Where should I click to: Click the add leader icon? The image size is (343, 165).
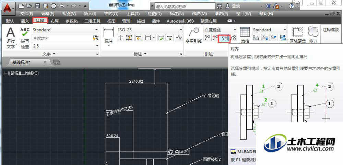[x=207, y=38]
